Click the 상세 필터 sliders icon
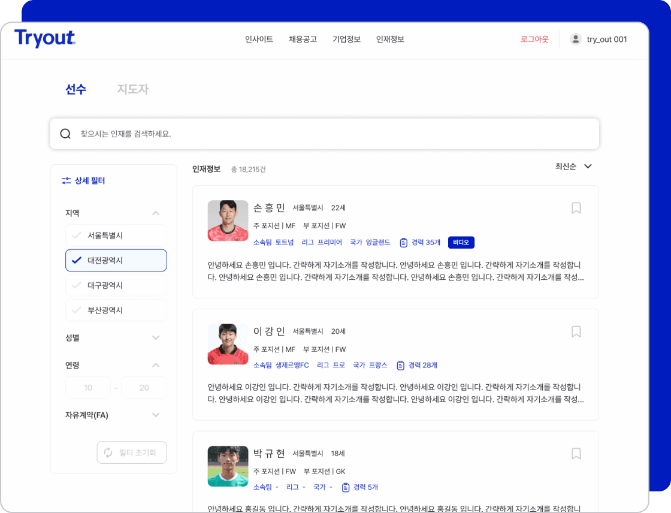The width and height of the screenshot is (671, 513). click(x=67, y=181)
